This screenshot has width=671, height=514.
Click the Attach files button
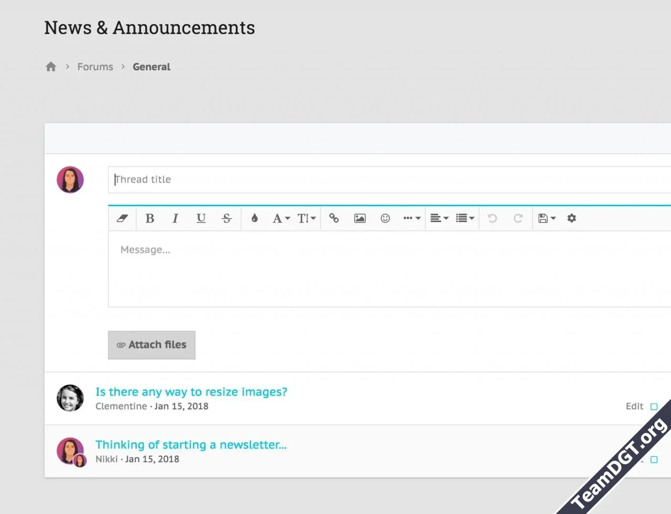pos(151,345)
